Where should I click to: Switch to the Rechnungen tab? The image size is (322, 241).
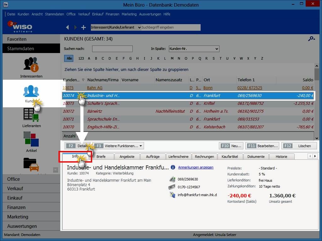(204, 157)
